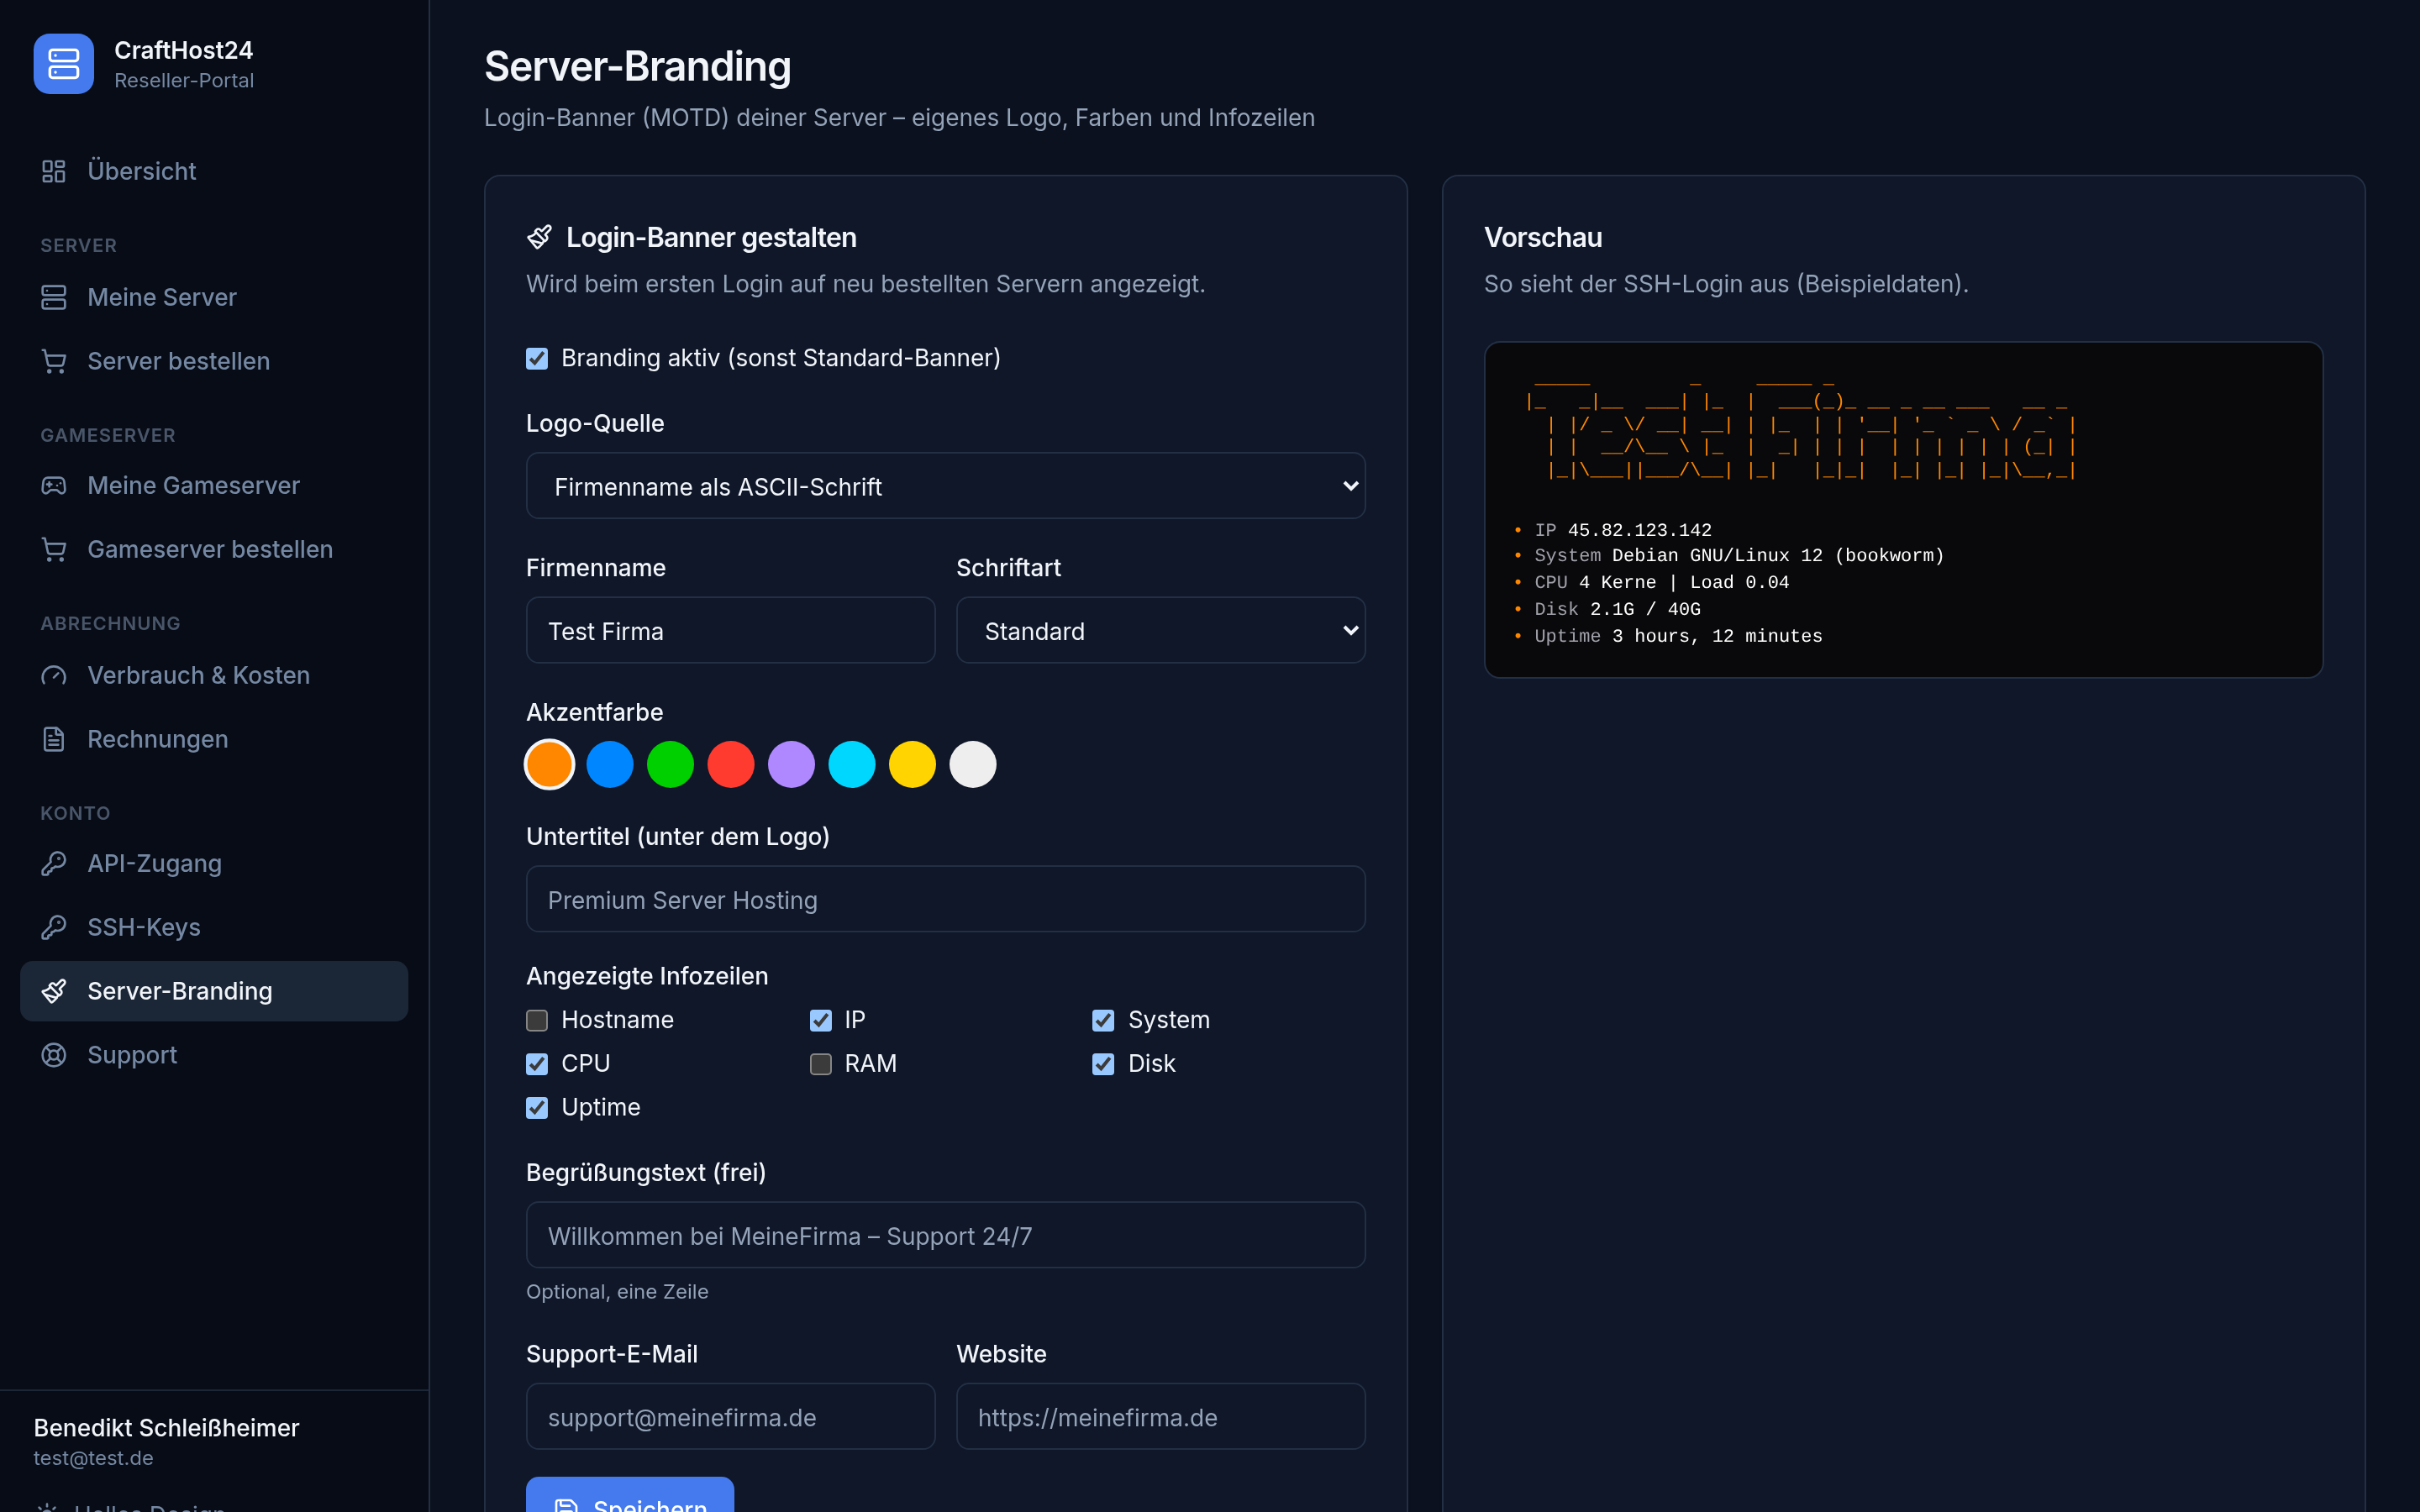Enable the Hostname info line checkbox
This screenshot has width=2420, height=1512.
point(537,1020)
